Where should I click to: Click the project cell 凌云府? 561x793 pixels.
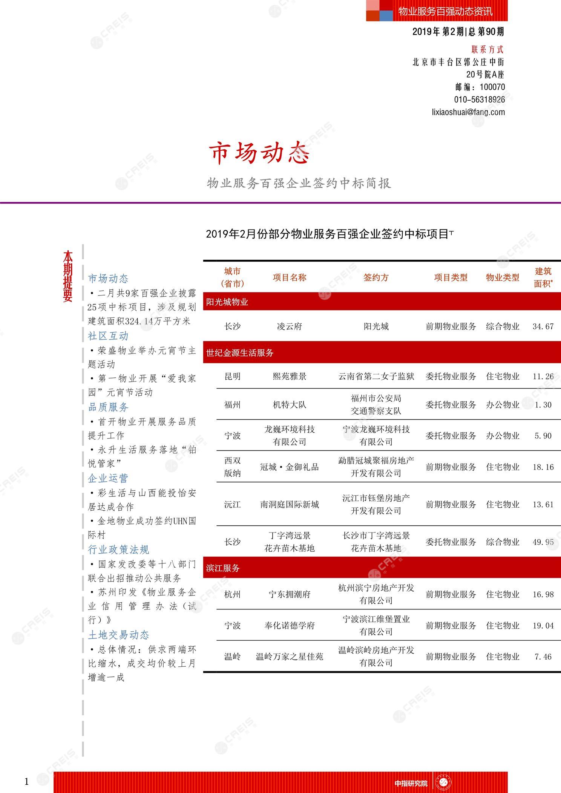pyautogui.click(x=290, y=326)
